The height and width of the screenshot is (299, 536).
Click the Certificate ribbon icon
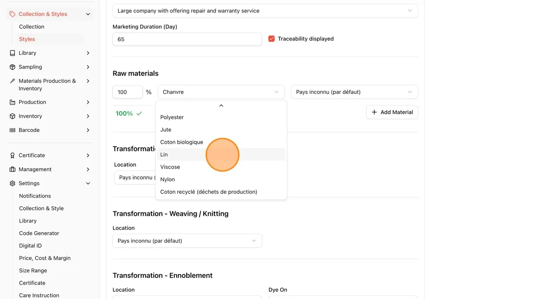(12, 155)
